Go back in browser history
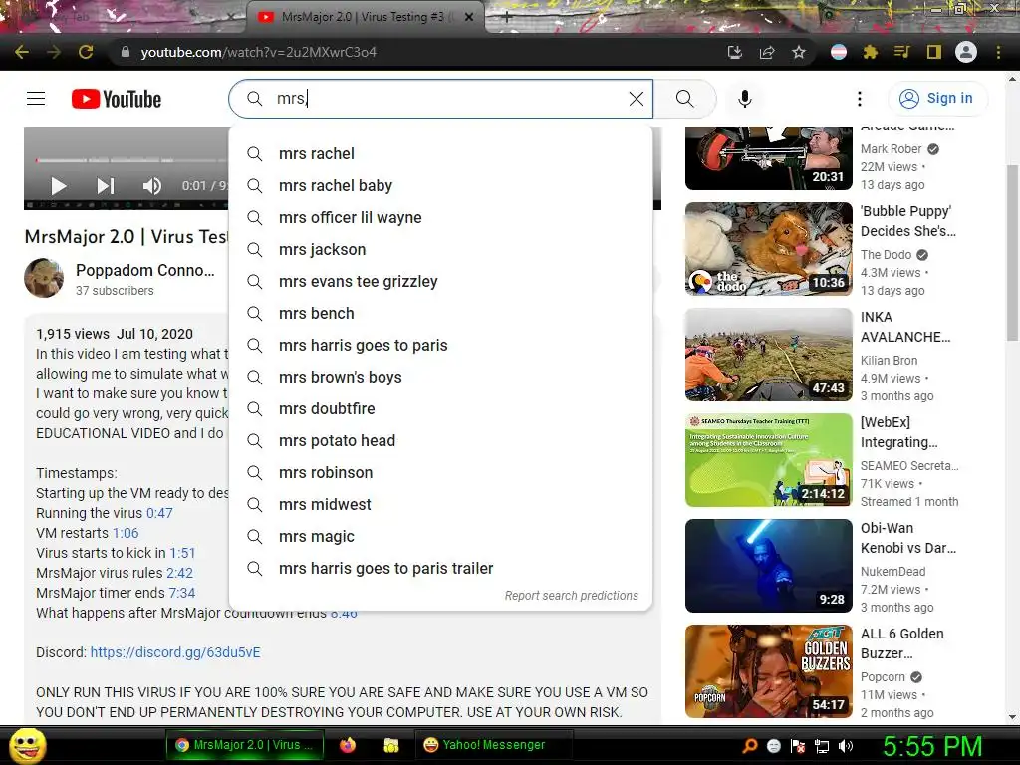Screen dimensions: 1020x765 [22, 52]
